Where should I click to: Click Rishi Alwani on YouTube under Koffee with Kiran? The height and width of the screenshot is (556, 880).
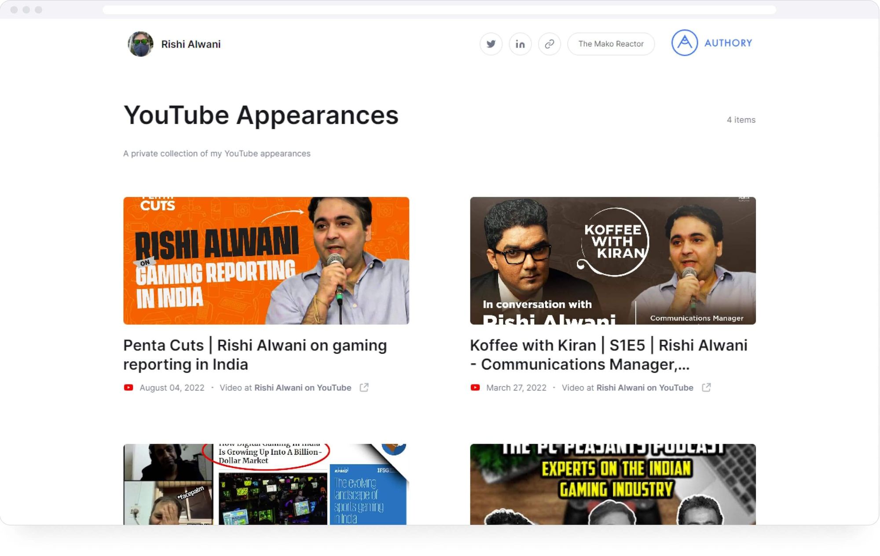click(645, 388)
